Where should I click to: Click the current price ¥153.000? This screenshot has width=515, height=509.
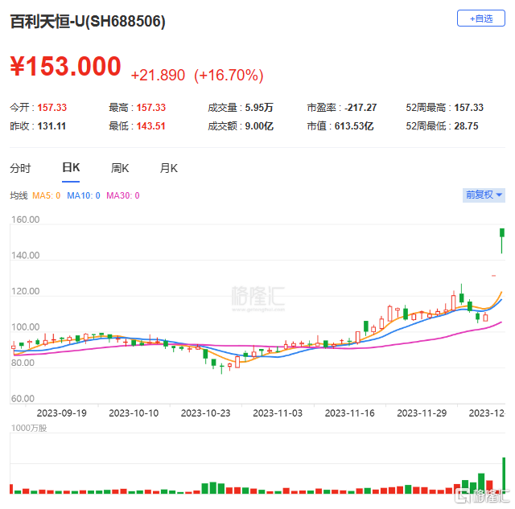(66, 67)
